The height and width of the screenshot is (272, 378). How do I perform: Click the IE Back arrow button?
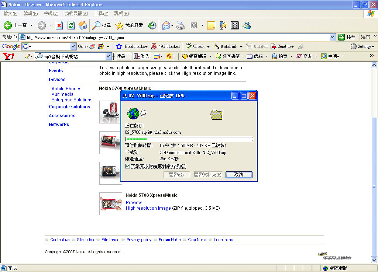8,25
